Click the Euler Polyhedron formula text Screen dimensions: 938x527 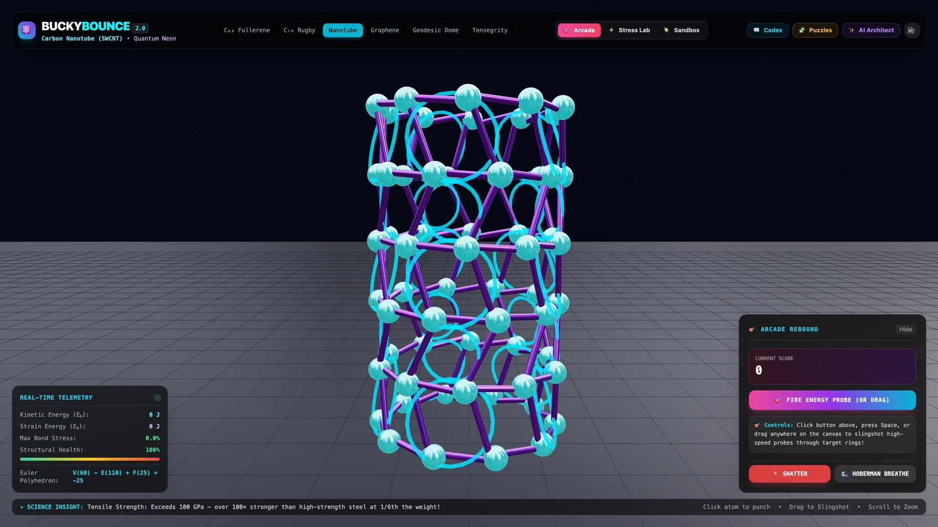(x=115, y=477)
